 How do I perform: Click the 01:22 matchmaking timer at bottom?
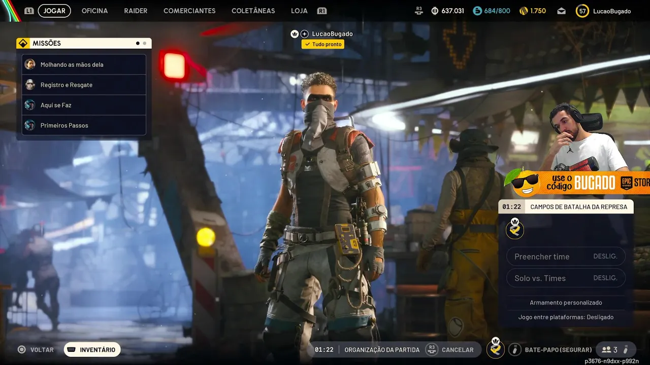324,350
